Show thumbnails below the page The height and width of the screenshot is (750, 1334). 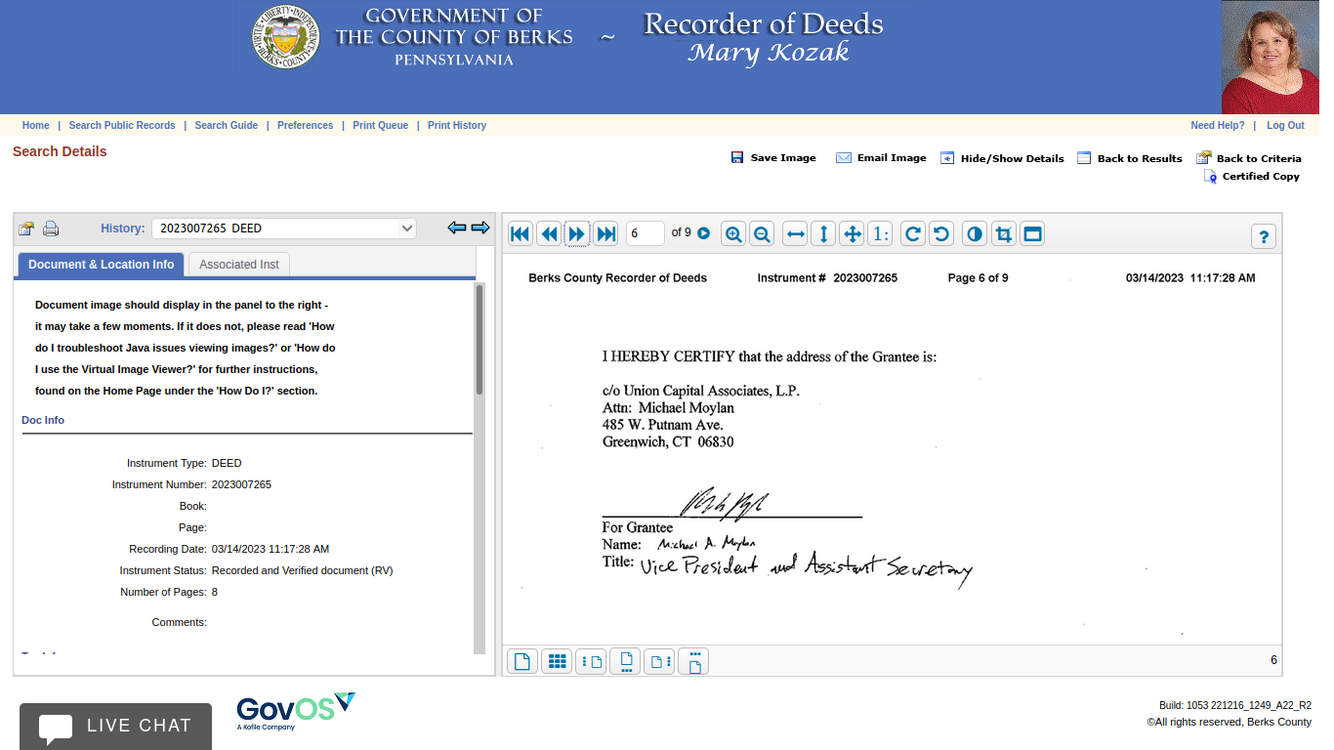(625, 661)
